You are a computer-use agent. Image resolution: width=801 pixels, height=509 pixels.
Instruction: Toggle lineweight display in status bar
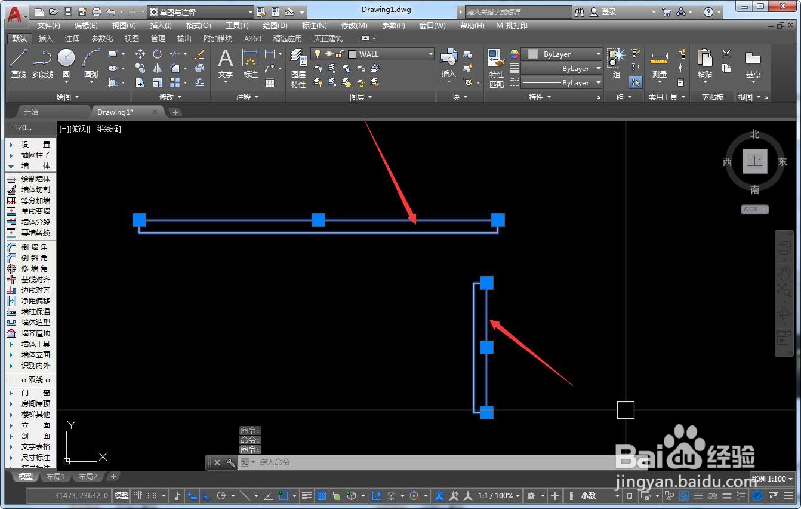(x=307, y=495)
